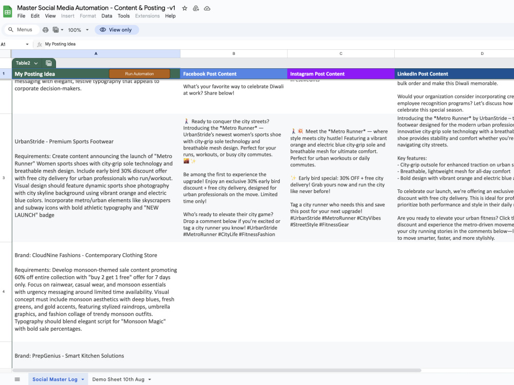514x385 pixels.
Task: Click the LinkedIn cell with Key features
Action: 454,178
